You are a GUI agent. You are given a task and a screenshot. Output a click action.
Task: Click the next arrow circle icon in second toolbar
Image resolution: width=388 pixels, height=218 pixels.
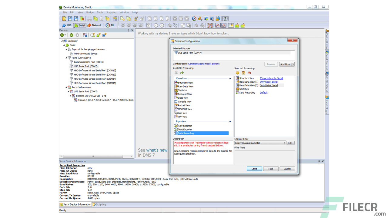pos(162,25)
